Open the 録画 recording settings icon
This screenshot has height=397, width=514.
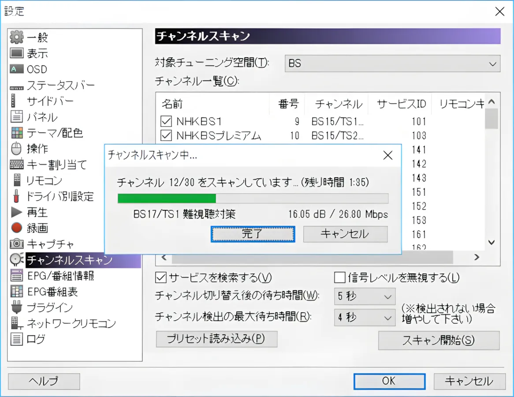point(16,228)
